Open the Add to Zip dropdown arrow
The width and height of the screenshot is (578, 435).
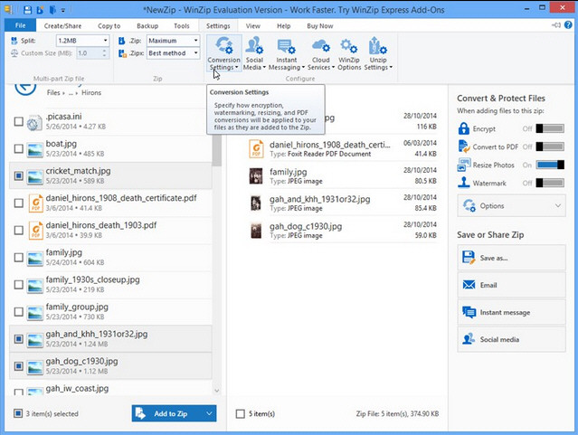coord(209,413)
